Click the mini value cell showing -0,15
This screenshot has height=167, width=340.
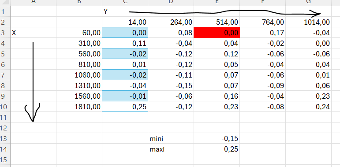(x=217, y=138)
